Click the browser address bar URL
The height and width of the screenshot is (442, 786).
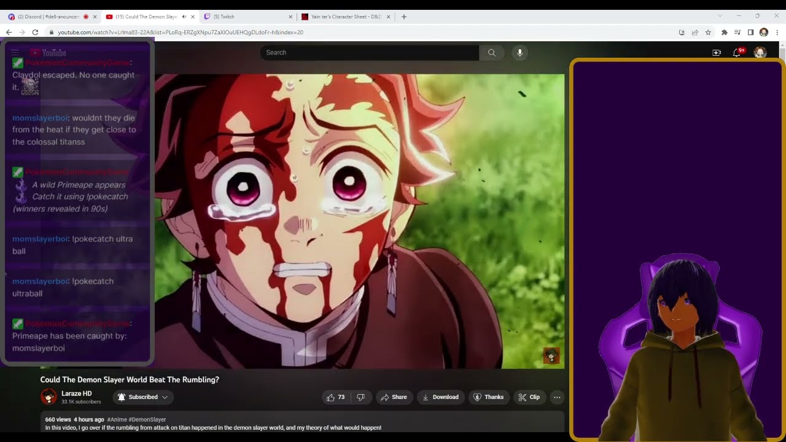point(181,33)
